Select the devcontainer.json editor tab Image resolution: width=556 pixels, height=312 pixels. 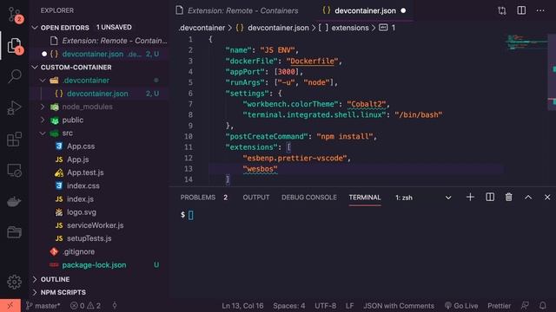364,10
